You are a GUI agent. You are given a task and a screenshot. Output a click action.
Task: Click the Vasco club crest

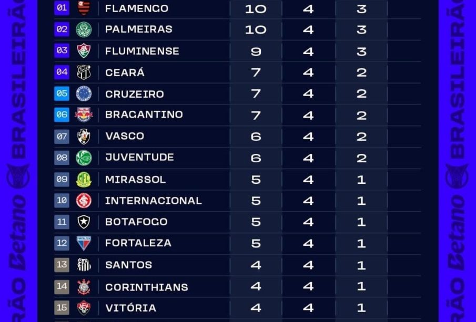tap(84, 136)
